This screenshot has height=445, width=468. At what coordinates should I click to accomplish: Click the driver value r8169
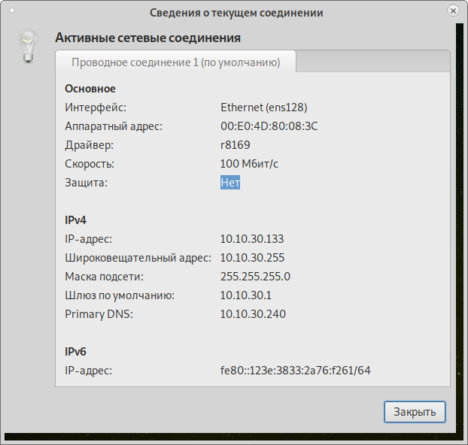coord(235,145)
